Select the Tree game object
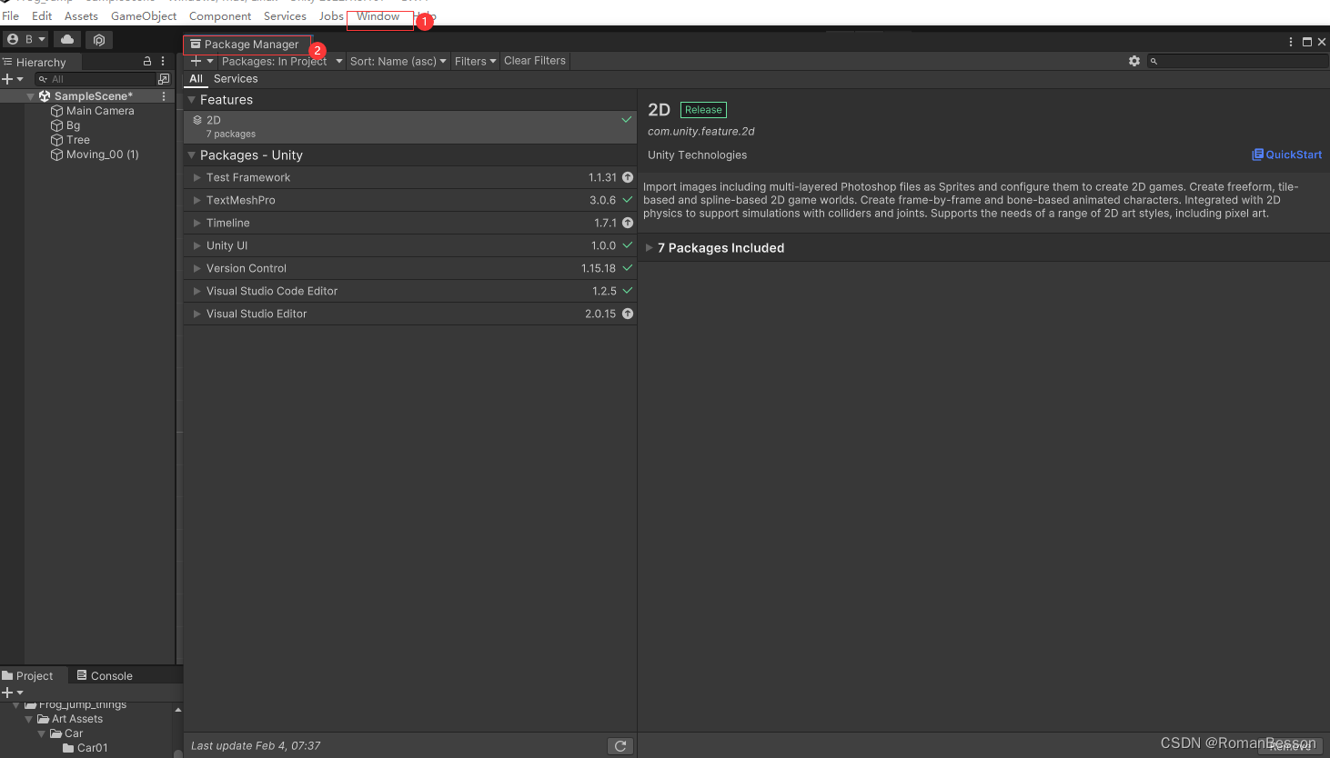Viewport: 1330px width, 758px height. tap(78, 140)
